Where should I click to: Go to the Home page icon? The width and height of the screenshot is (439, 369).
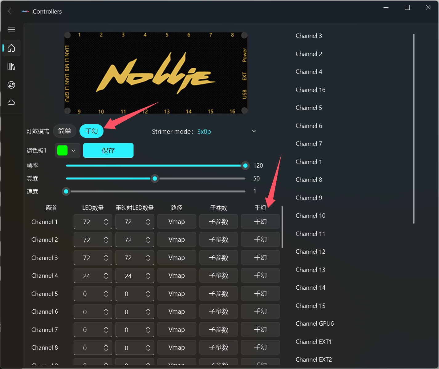point(11,48)
